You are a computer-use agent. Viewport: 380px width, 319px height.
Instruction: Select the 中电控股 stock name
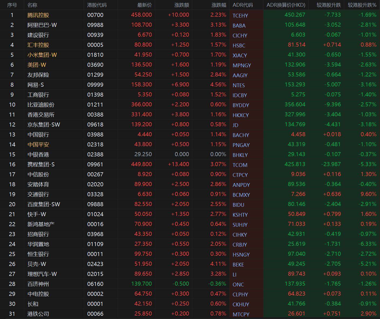tap(38, 294)
